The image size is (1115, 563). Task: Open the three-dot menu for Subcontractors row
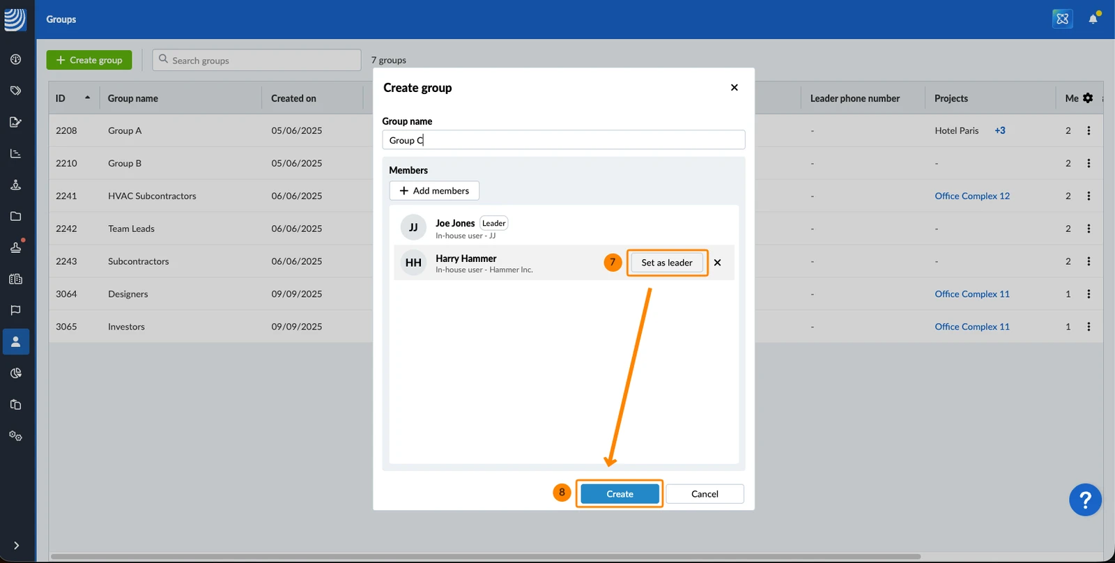coord(1089,261)
